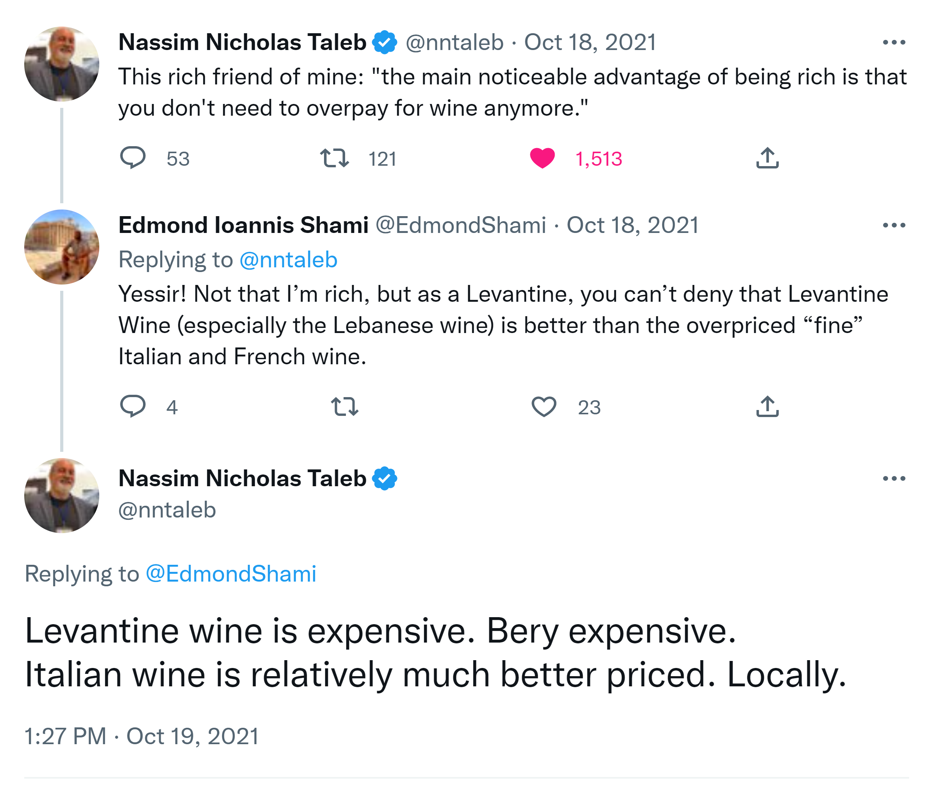Click Edmond Ioannis Shami's profile picture
This screenshot has height=795, width=931.
pyautogui.click(x=61, y=247)
